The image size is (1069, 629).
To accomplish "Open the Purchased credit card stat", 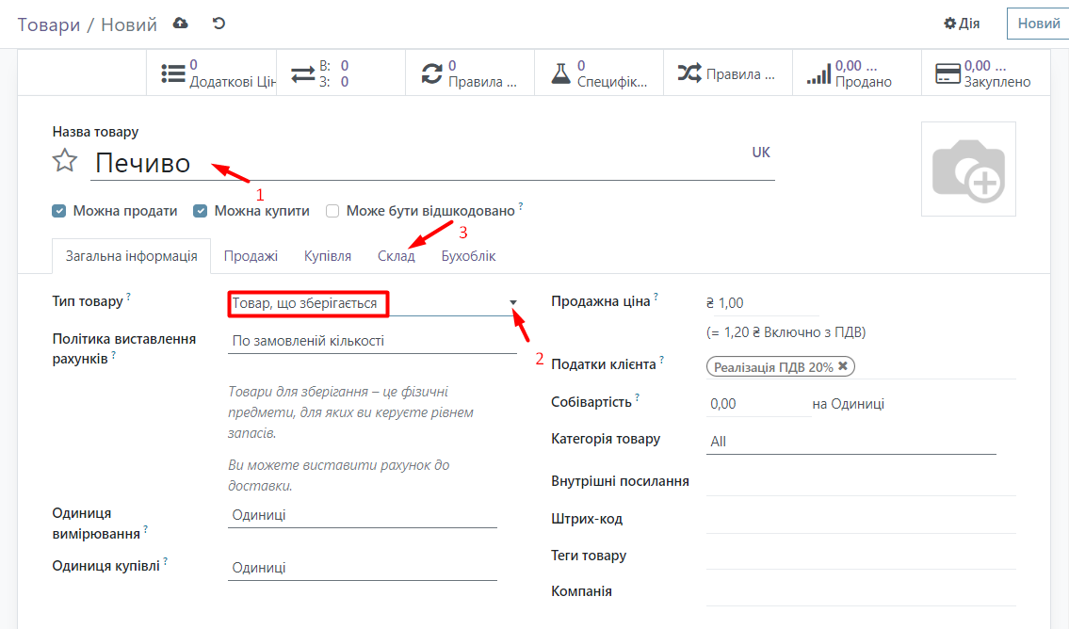I will pyautogui.click(x=947, y=73).
